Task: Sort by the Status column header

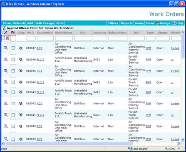Action: click(x=163, y=33)
